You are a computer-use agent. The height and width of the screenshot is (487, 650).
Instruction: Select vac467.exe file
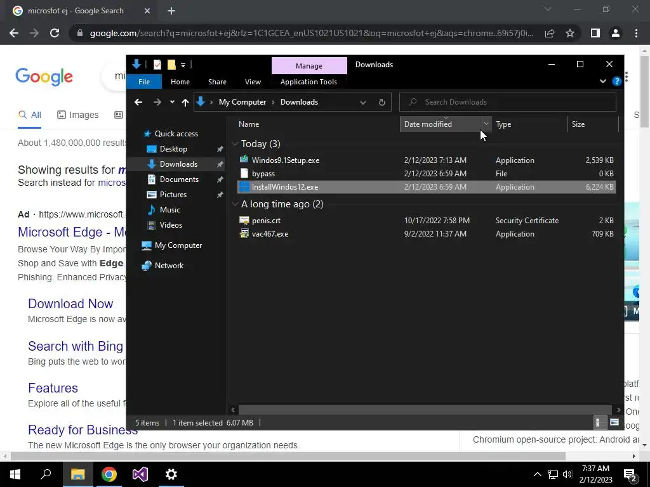tap(426, 233)
